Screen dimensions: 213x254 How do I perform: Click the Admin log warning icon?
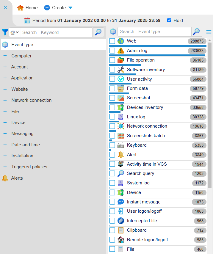[120, 51]
